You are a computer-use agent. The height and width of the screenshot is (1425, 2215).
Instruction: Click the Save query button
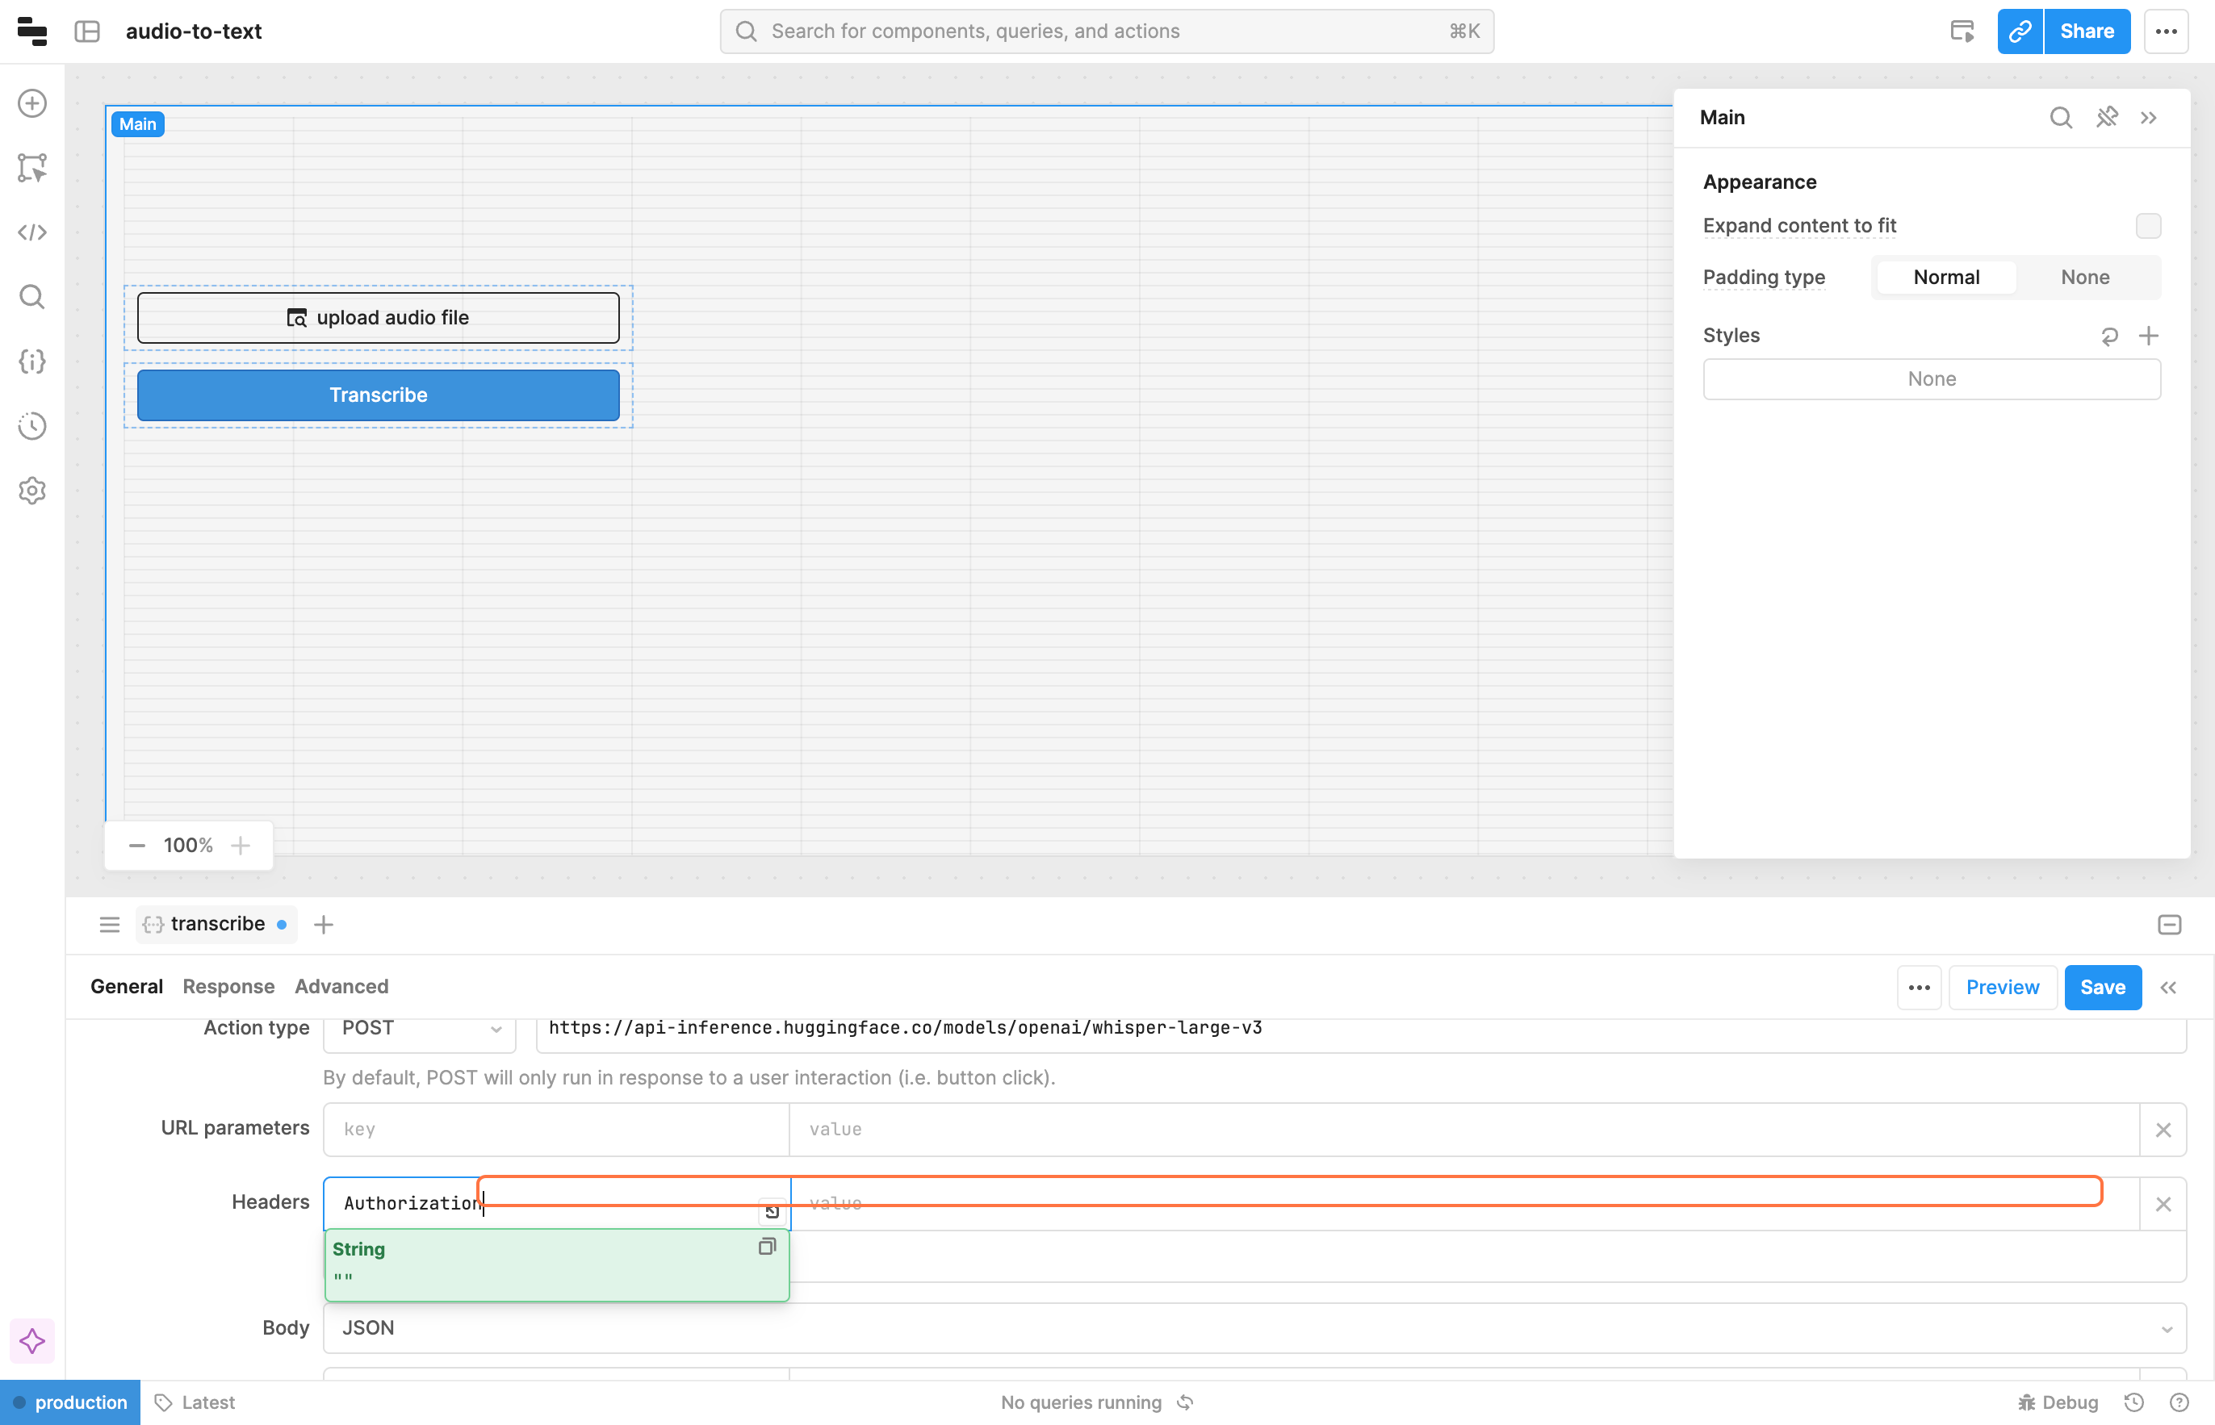click(x=2102, y=988)
